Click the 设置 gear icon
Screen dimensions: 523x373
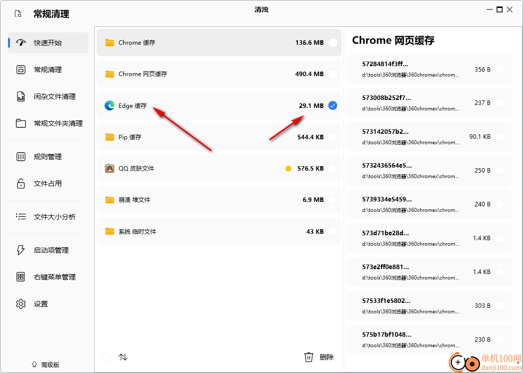(x=21, y=304)
